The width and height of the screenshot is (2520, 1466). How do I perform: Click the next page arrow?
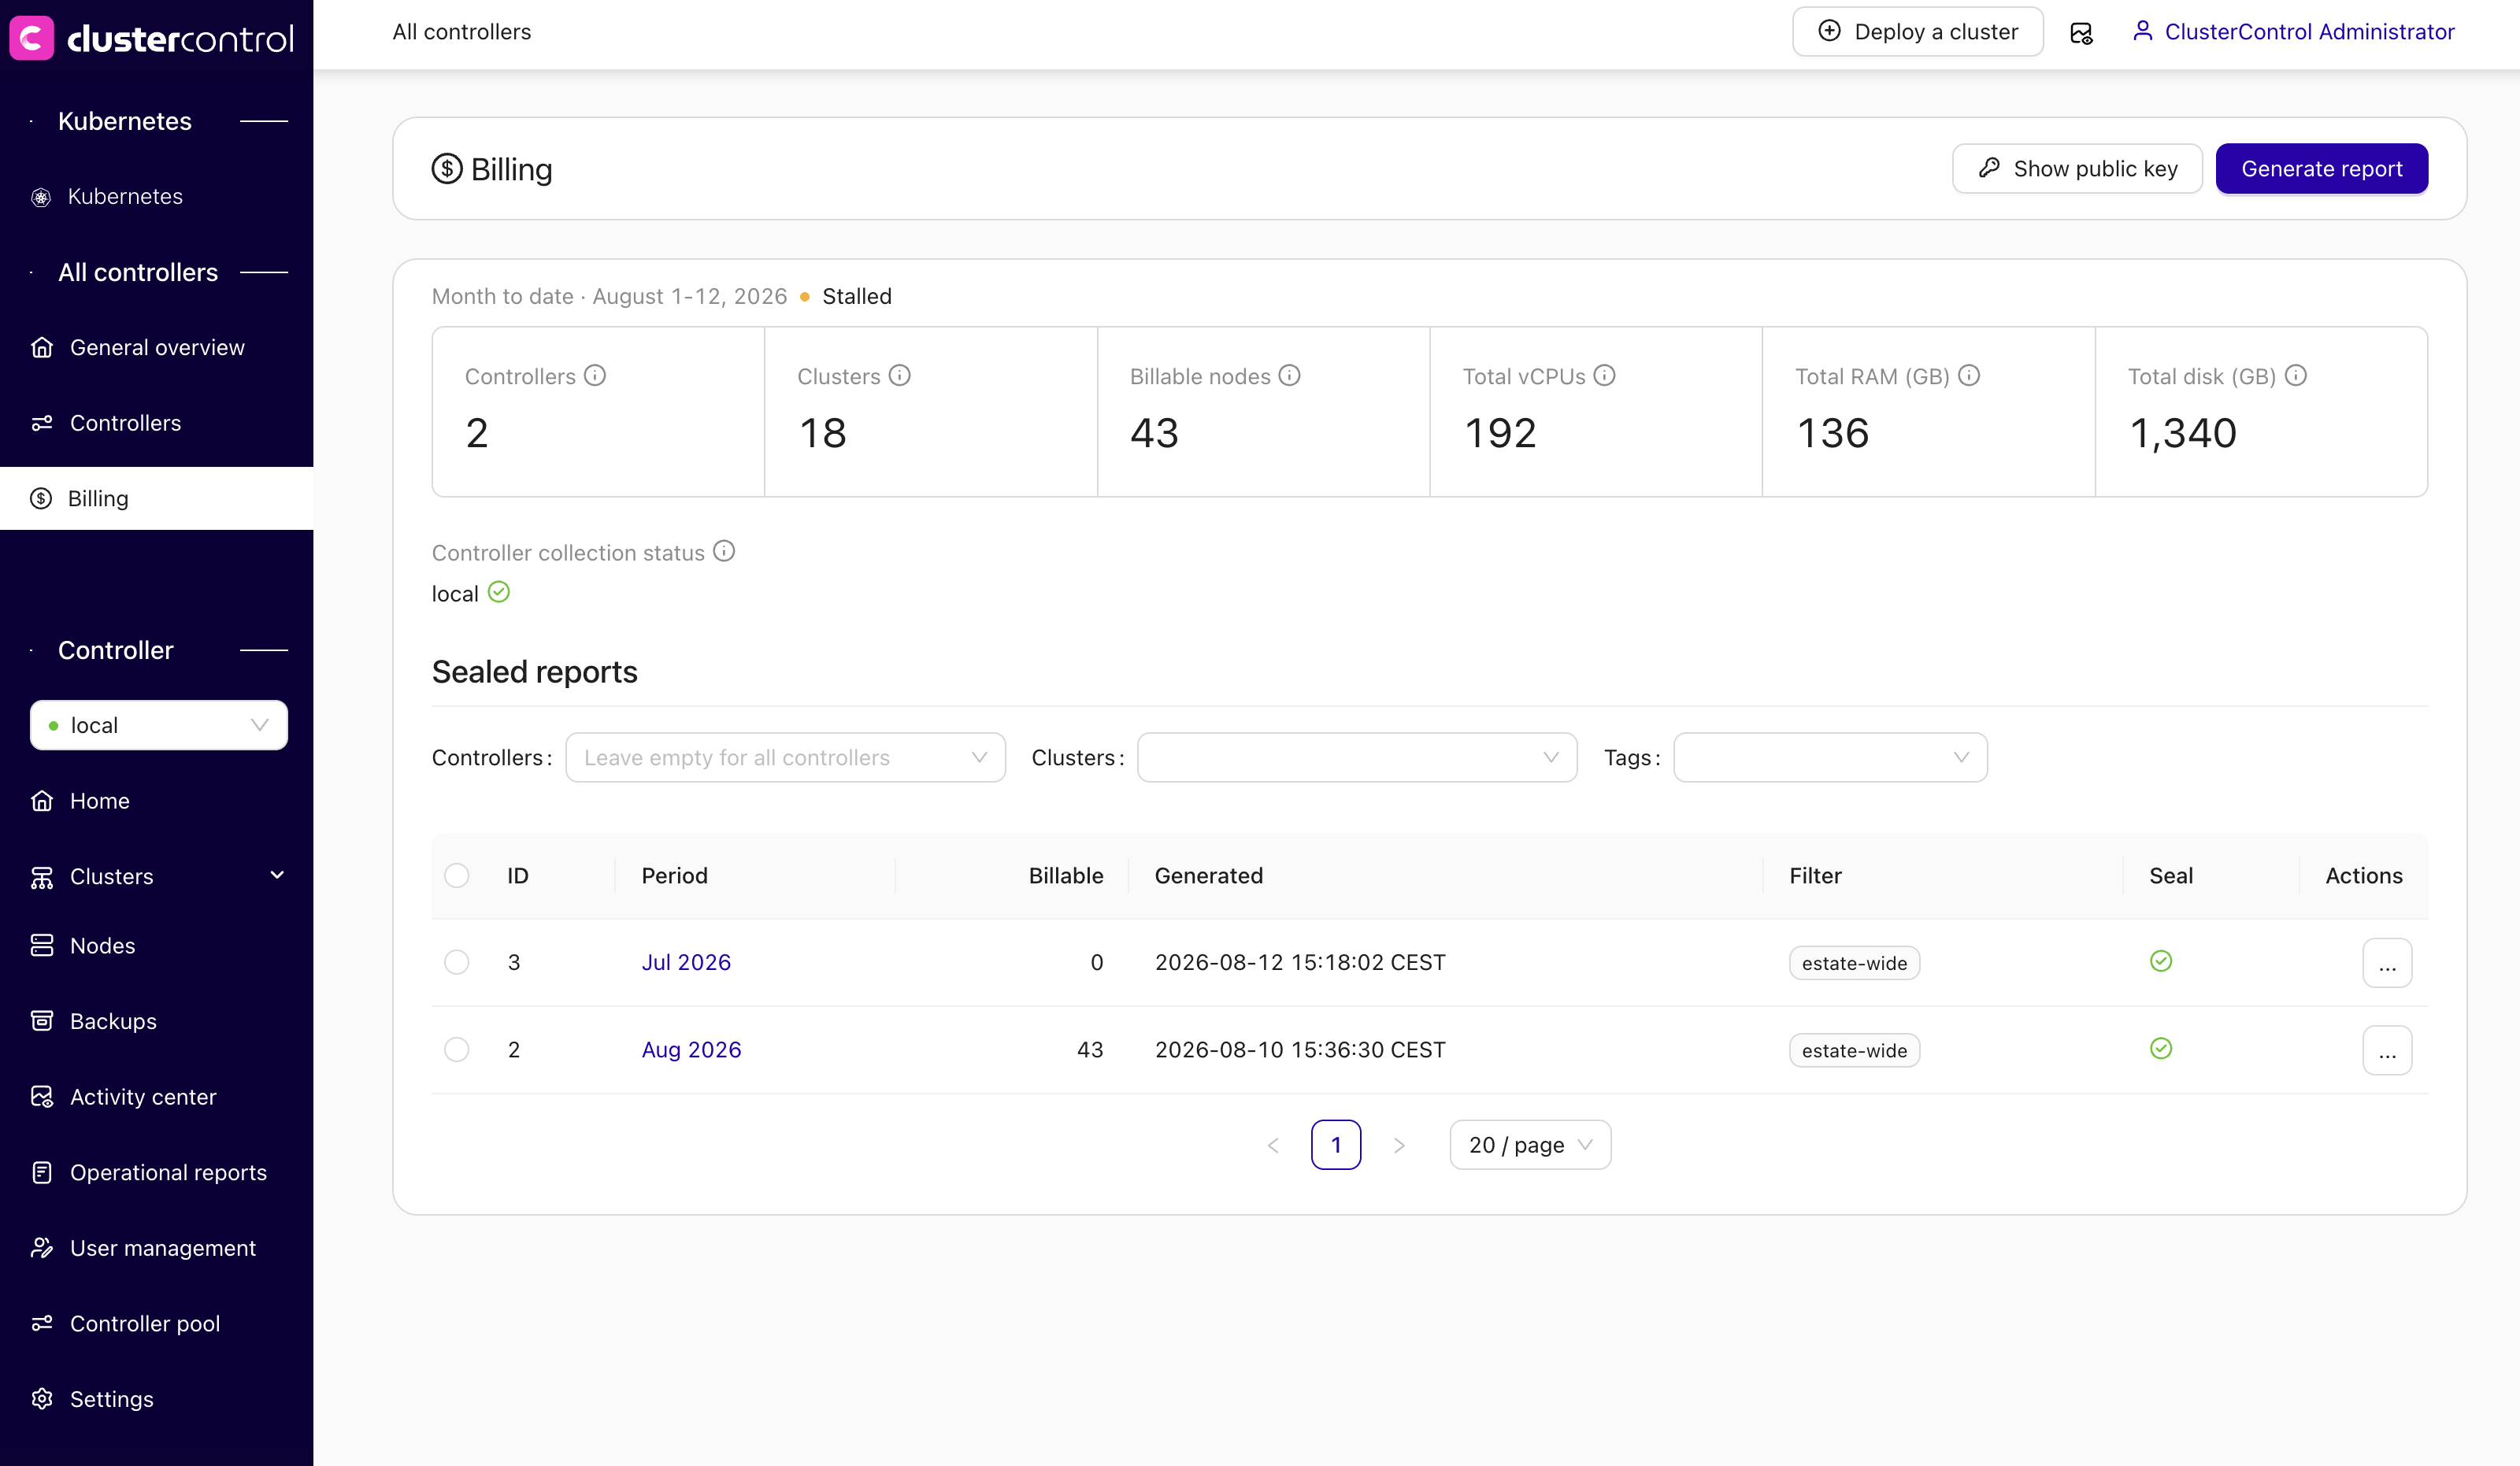coord(1399,1145)
